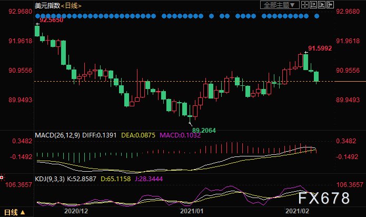Click the 91.5992 peak price label

320,48
